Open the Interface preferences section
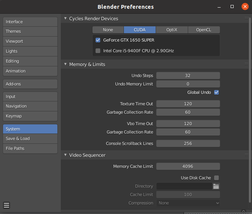 point(30,22)
